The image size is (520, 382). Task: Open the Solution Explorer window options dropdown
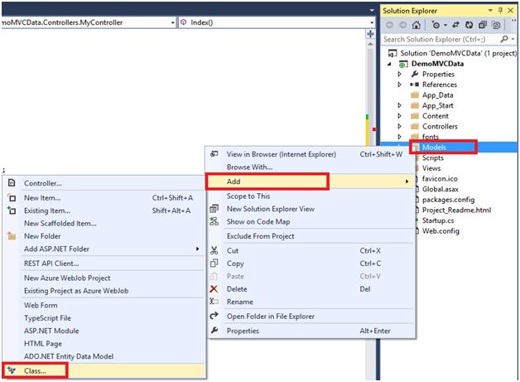click(490, 11)
